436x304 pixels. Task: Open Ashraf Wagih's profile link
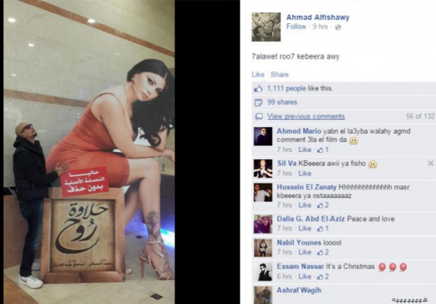(x=299, y=290)
